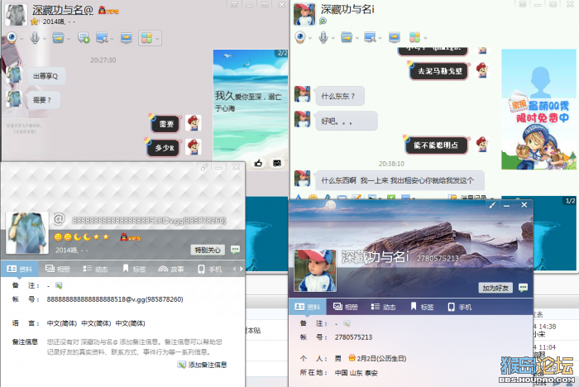
Task: Expand voice call dropdown in right chat
Action: tap(333, 38)
